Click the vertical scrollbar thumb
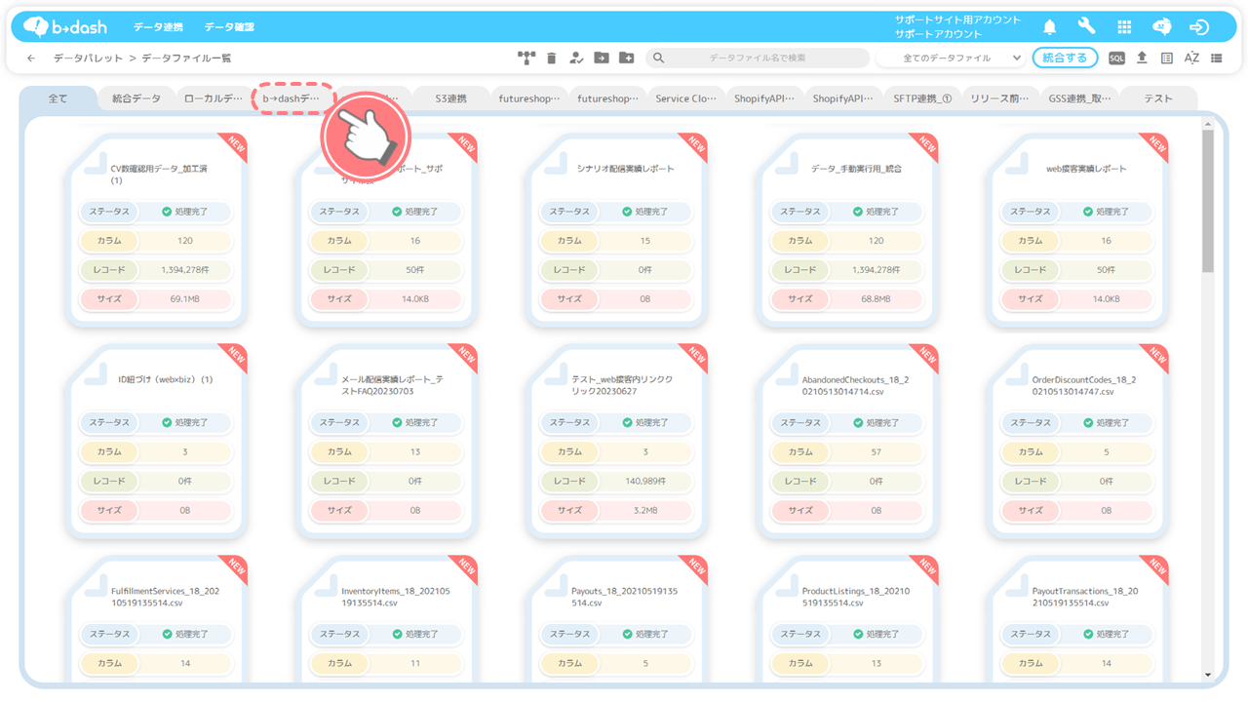 point(1208,201)
